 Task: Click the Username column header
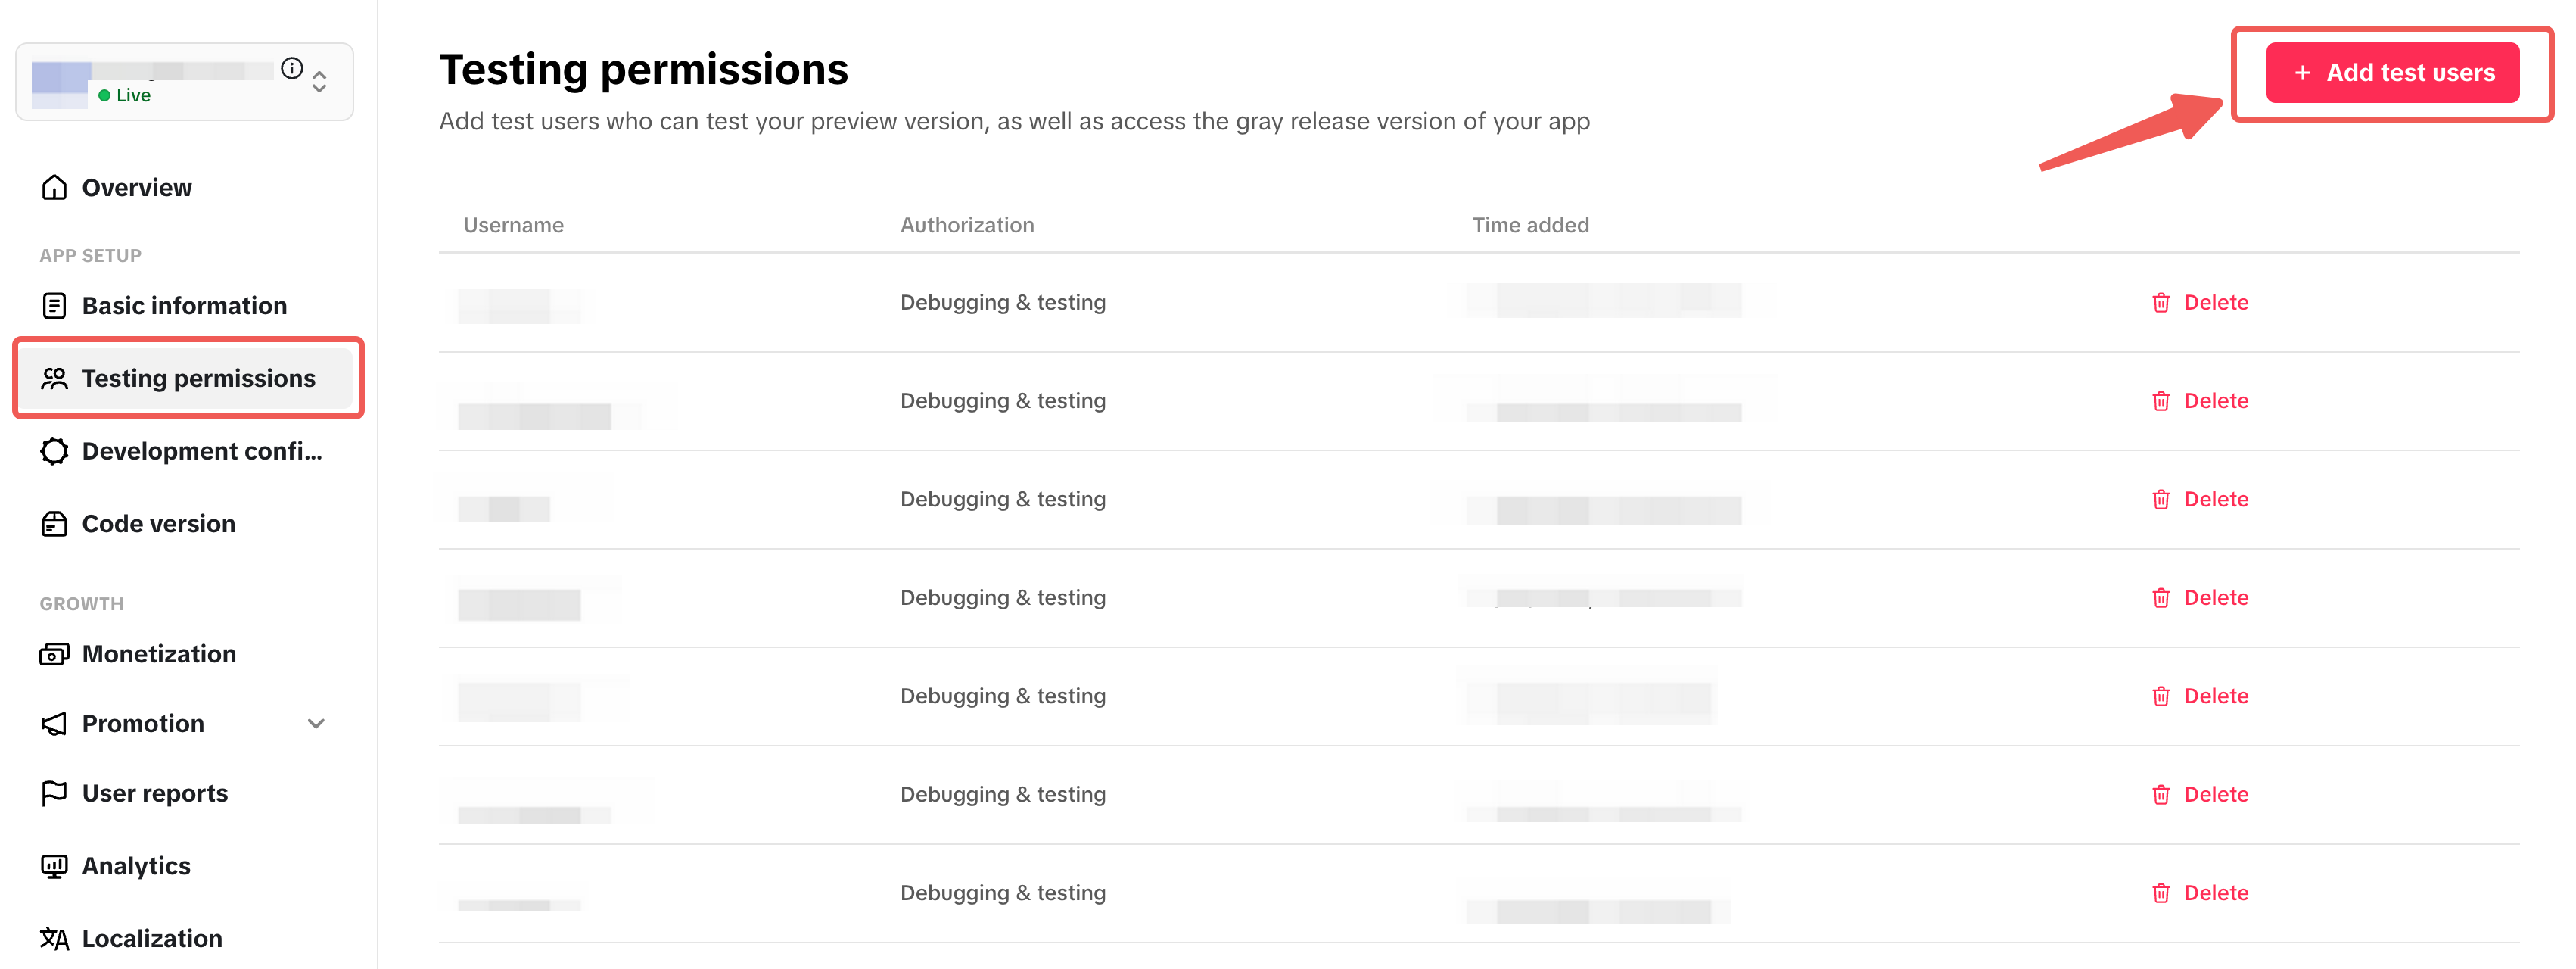513,225
